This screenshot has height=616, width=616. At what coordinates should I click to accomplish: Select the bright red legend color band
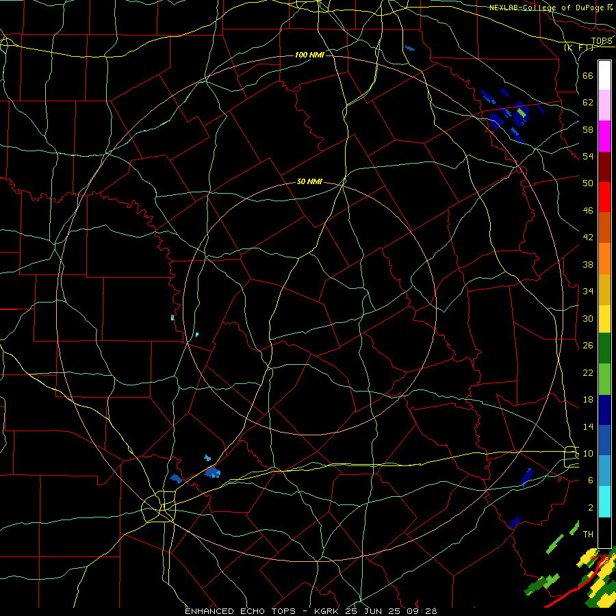604,197
